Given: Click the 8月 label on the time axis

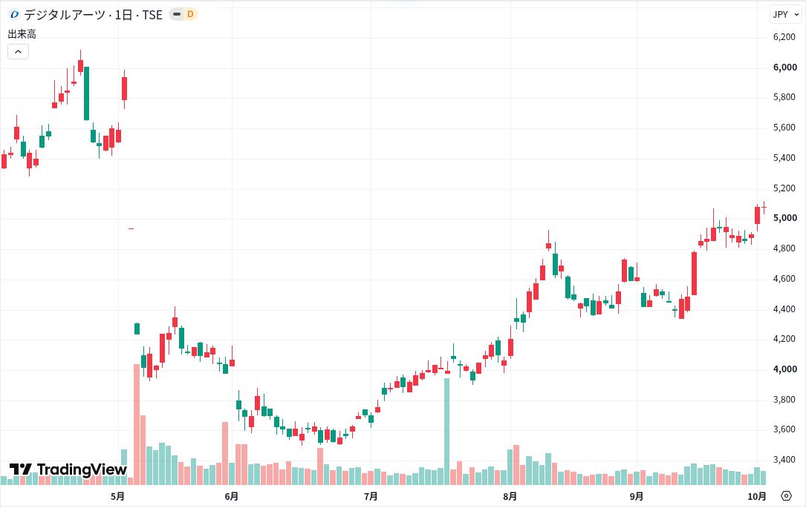Looking at the screenshot, I should click(510, 496).
